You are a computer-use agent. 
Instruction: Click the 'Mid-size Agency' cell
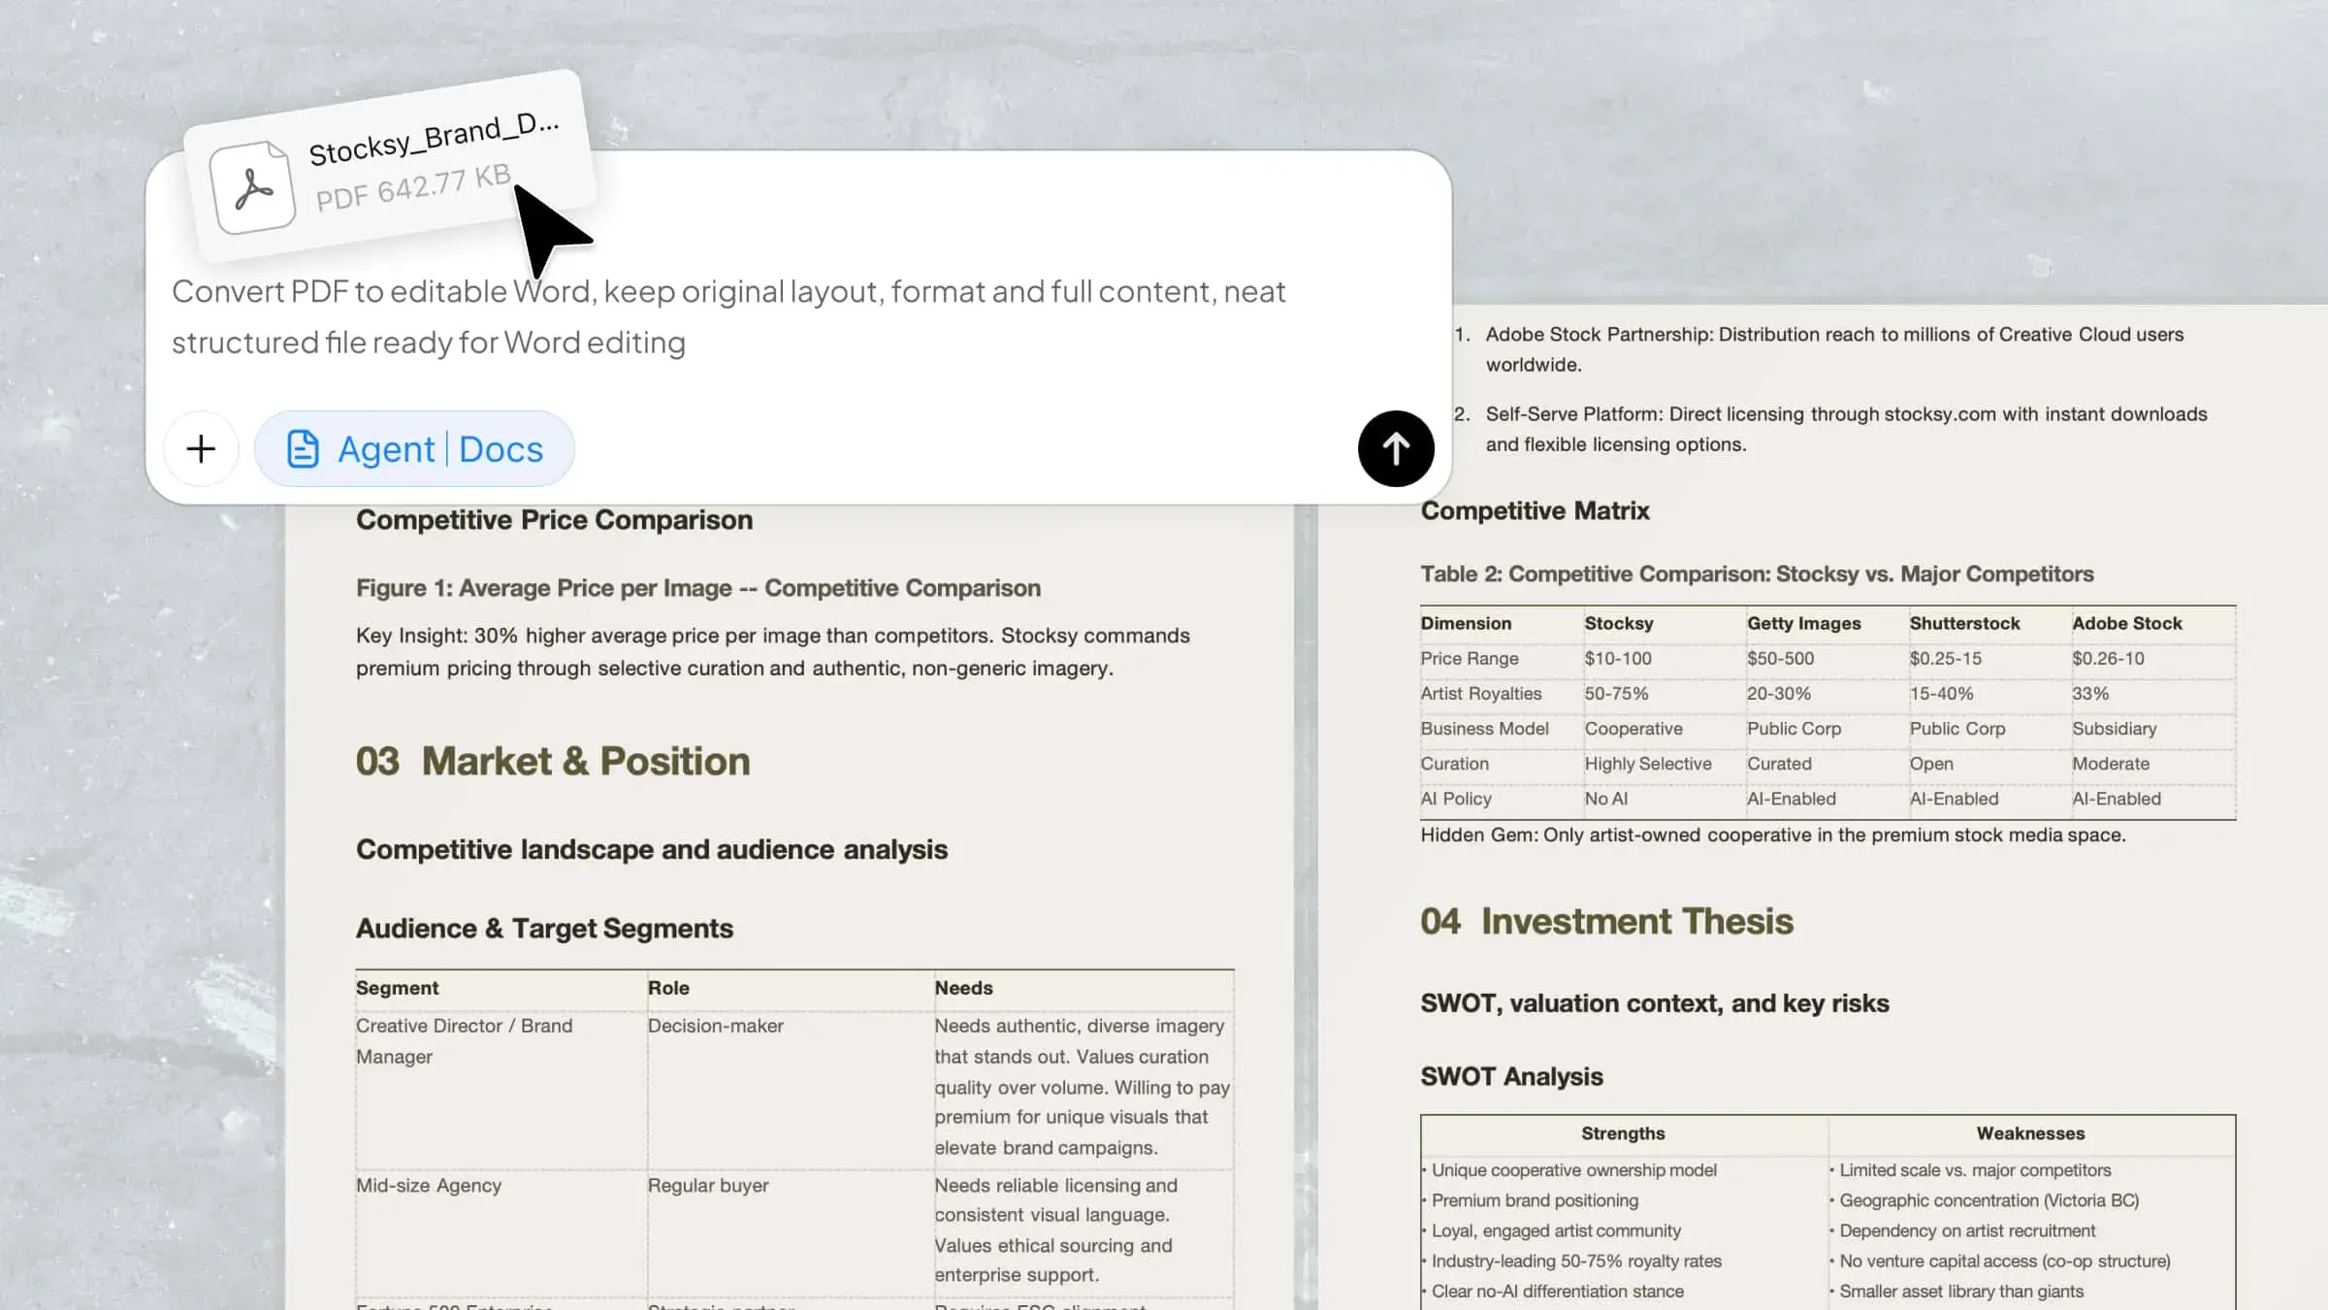point(428,1185)
